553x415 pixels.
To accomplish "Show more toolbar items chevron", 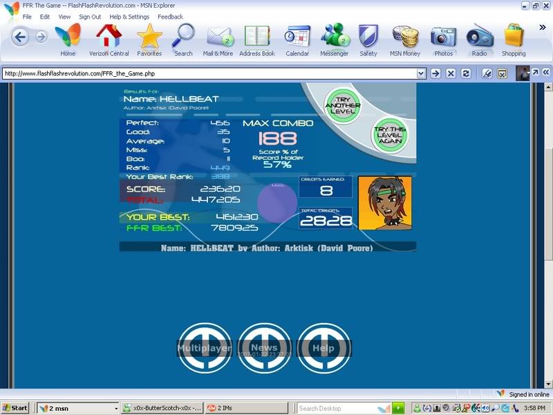I will (543, 28).
